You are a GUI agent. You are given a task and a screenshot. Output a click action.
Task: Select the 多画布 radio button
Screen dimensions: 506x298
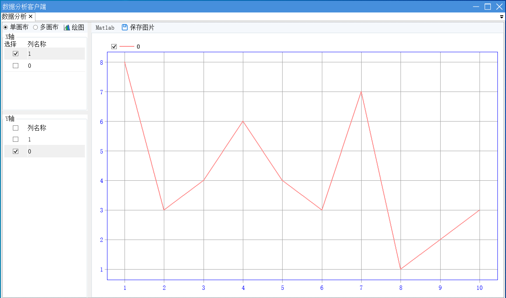35,27
